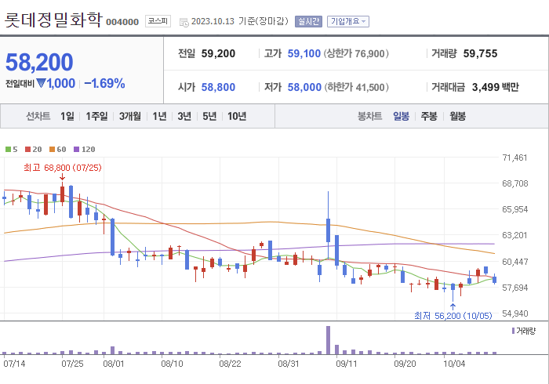Viewport: 549px width, 384px height.
Task: Select the 1주일 line chart tab
Action: pyautogui.click(x=96, y=116)
